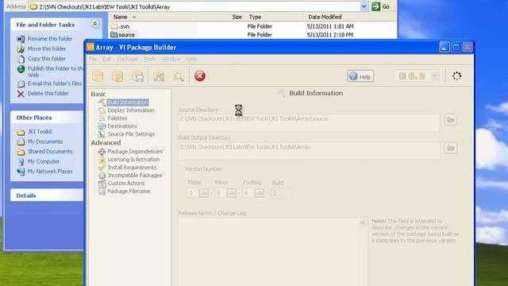This screenshot has height=286, width=508.
Task: Click the Release Notes text area
Action: pos(269,252)
